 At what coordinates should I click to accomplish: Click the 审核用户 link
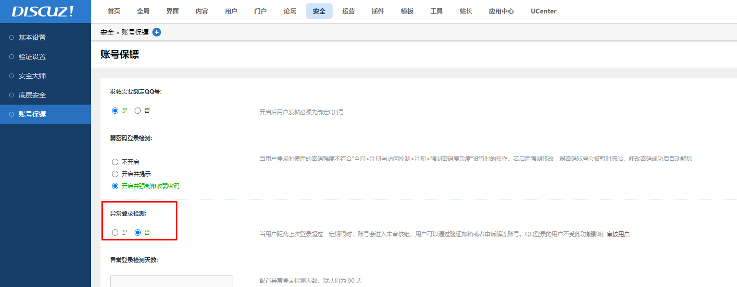(x=618, y=234)
